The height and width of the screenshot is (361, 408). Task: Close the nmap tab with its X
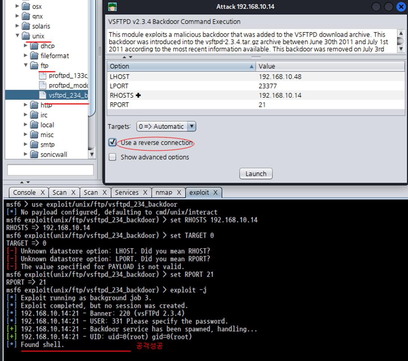(179, 192)
